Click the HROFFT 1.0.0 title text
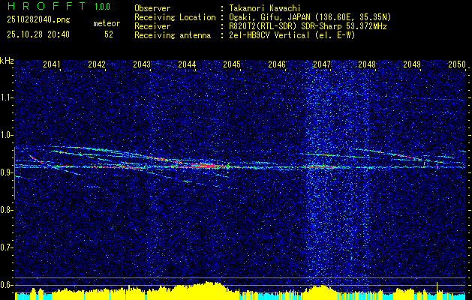The image size is (472, 300). pos(59,6)
